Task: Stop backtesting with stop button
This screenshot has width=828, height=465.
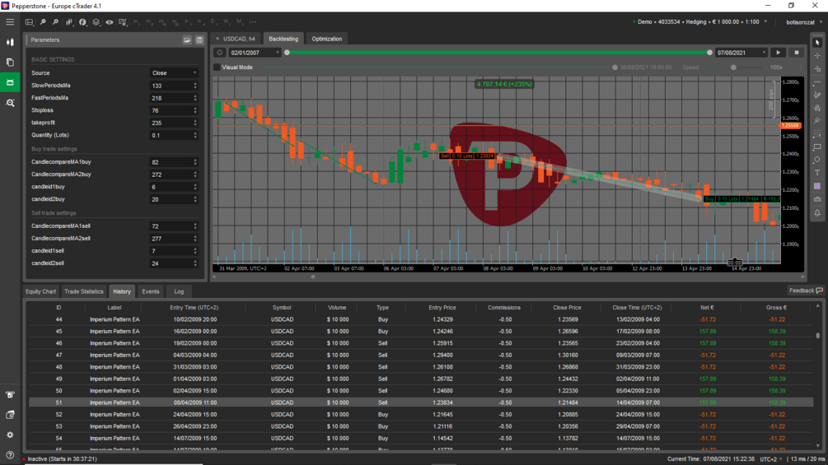Action: click(x=797, y=53)
